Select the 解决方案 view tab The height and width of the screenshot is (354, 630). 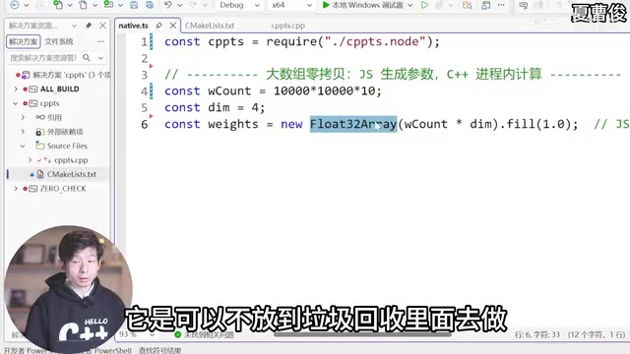point(24,41)
